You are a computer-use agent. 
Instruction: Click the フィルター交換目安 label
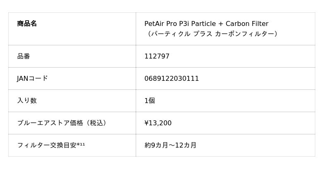[46, 145]
